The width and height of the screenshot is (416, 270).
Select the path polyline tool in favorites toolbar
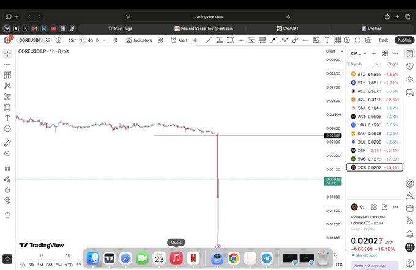click(284, 40)
